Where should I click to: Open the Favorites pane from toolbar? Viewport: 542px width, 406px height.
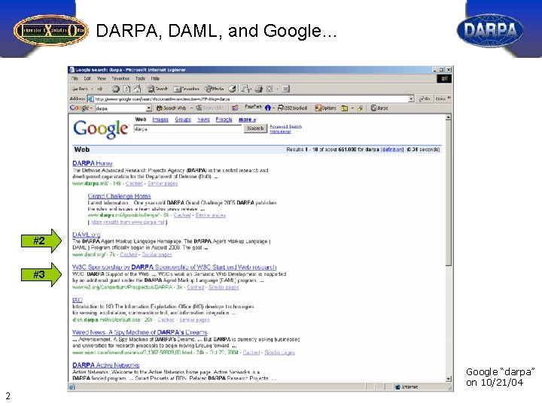pos(187,89)
